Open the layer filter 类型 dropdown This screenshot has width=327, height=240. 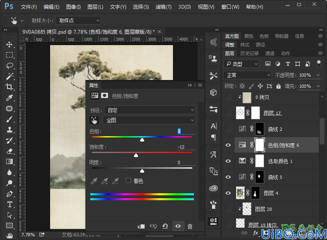coord(241,64)
